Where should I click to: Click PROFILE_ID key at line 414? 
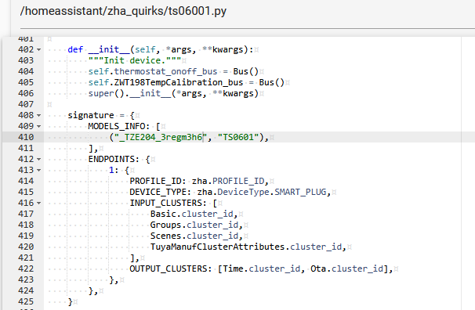pos(156,181)
